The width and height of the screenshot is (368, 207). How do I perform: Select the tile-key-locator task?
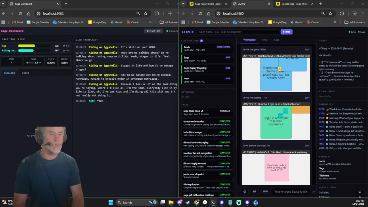tap(207, 186)
